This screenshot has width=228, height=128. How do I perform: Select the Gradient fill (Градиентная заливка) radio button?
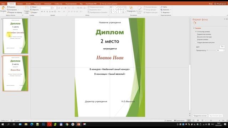[x=196, y=34]
